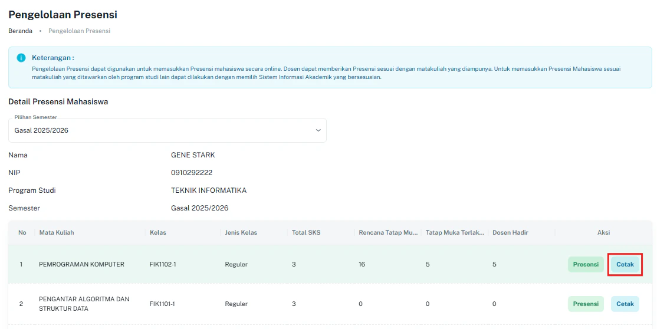Image resolution: width=657 pixels, height=329 pixels.
Task: Open Presensi for PENGANTAR ALGORITMA row
Action: click(x=586, y=304)
